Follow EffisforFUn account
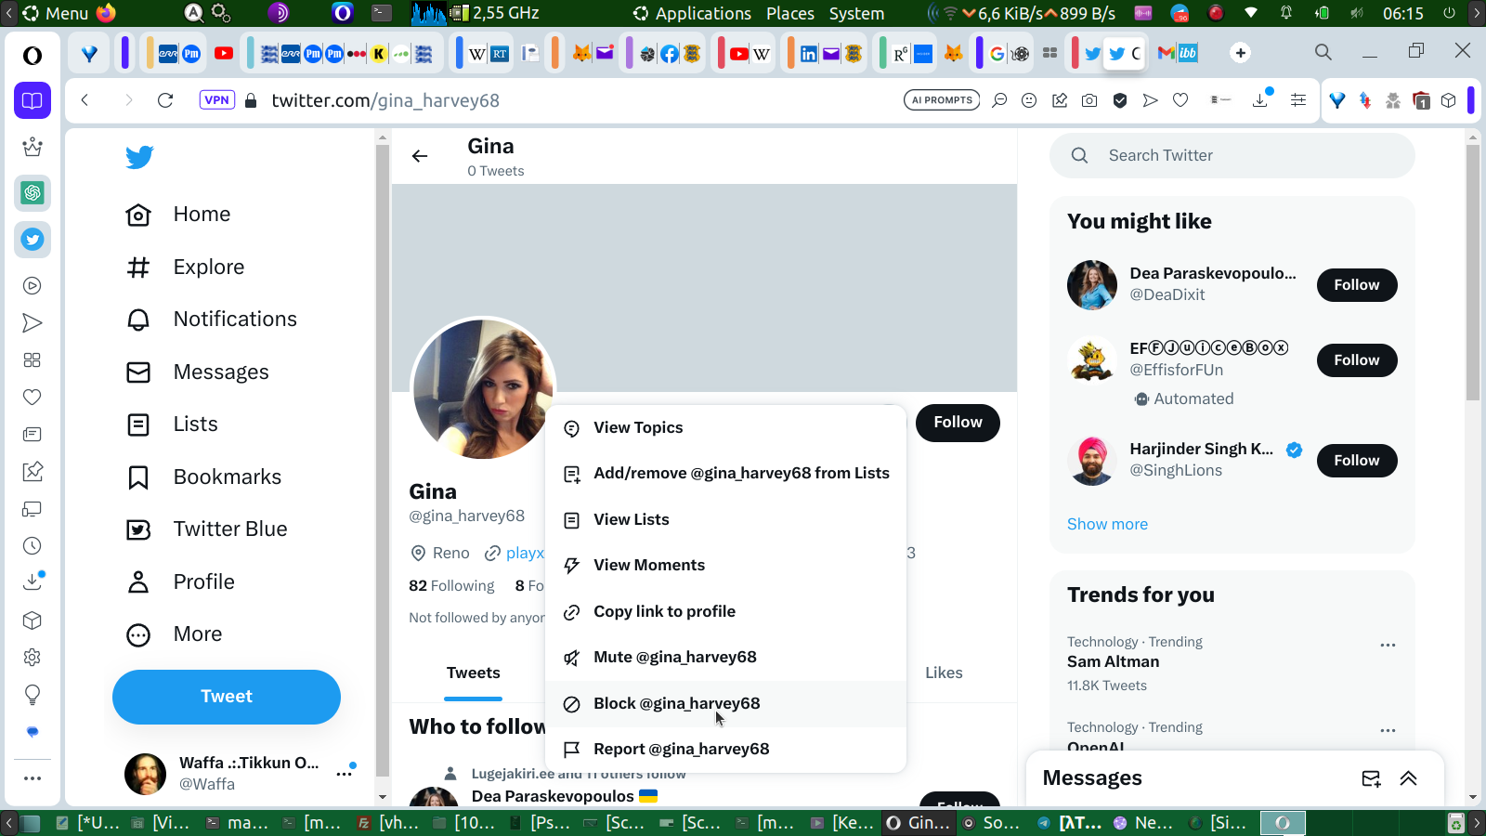Screen dimensions: 1486x836 pos(1357,360)
